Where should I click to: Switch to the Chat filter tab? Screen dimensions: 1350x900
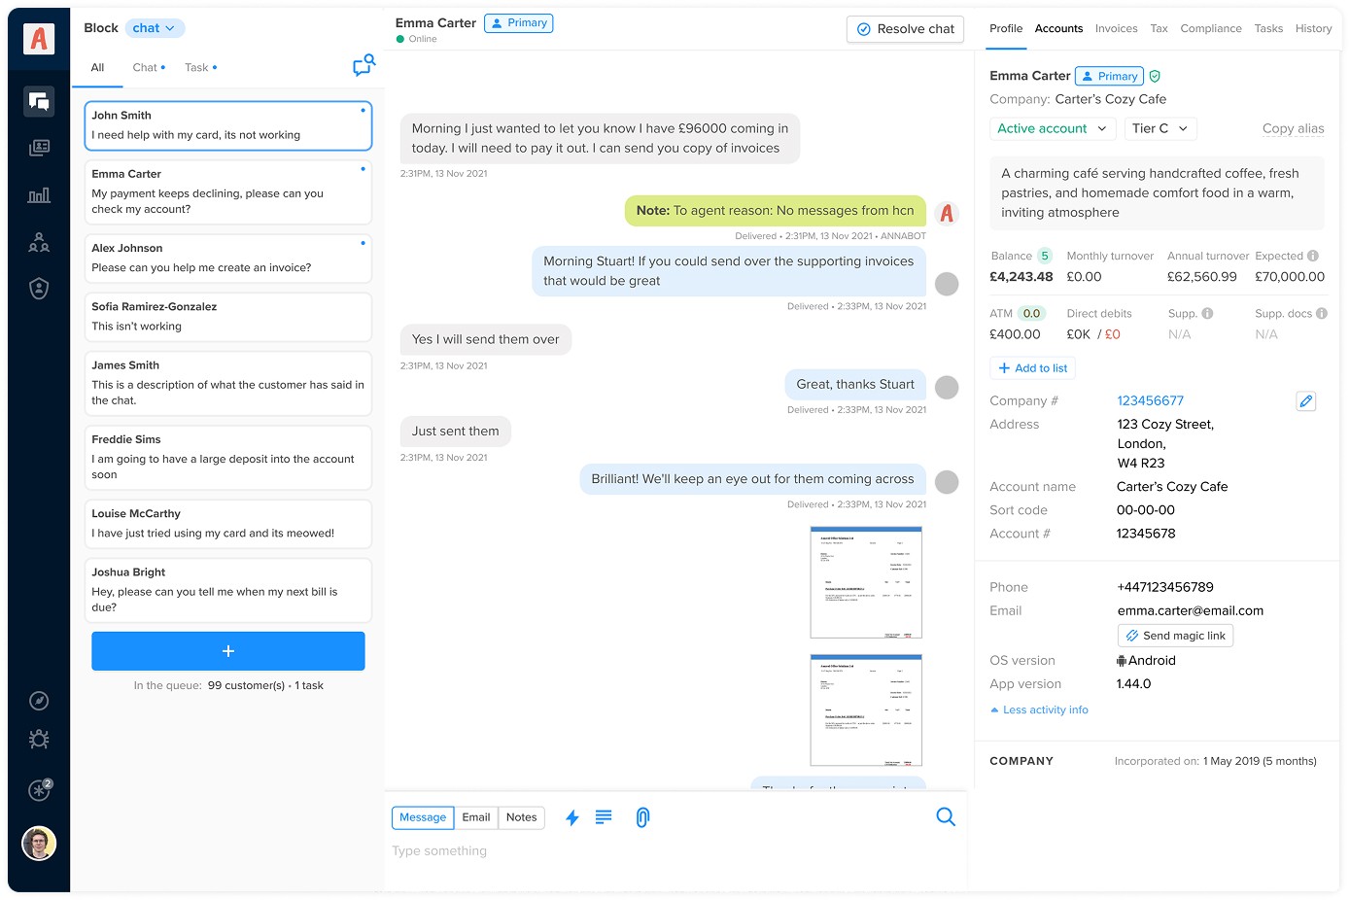149,67
